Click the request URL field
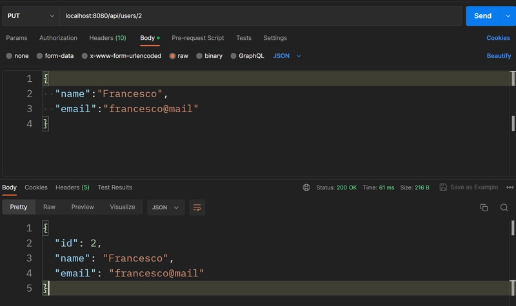 click(x=261, y=15)
